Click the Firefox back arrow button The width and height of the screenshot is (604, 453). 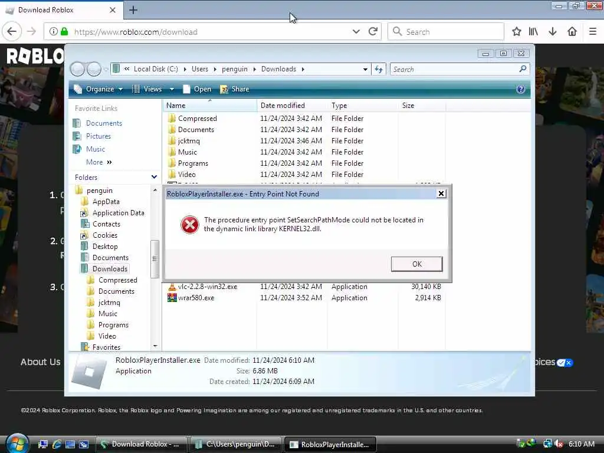coord(12,32)
